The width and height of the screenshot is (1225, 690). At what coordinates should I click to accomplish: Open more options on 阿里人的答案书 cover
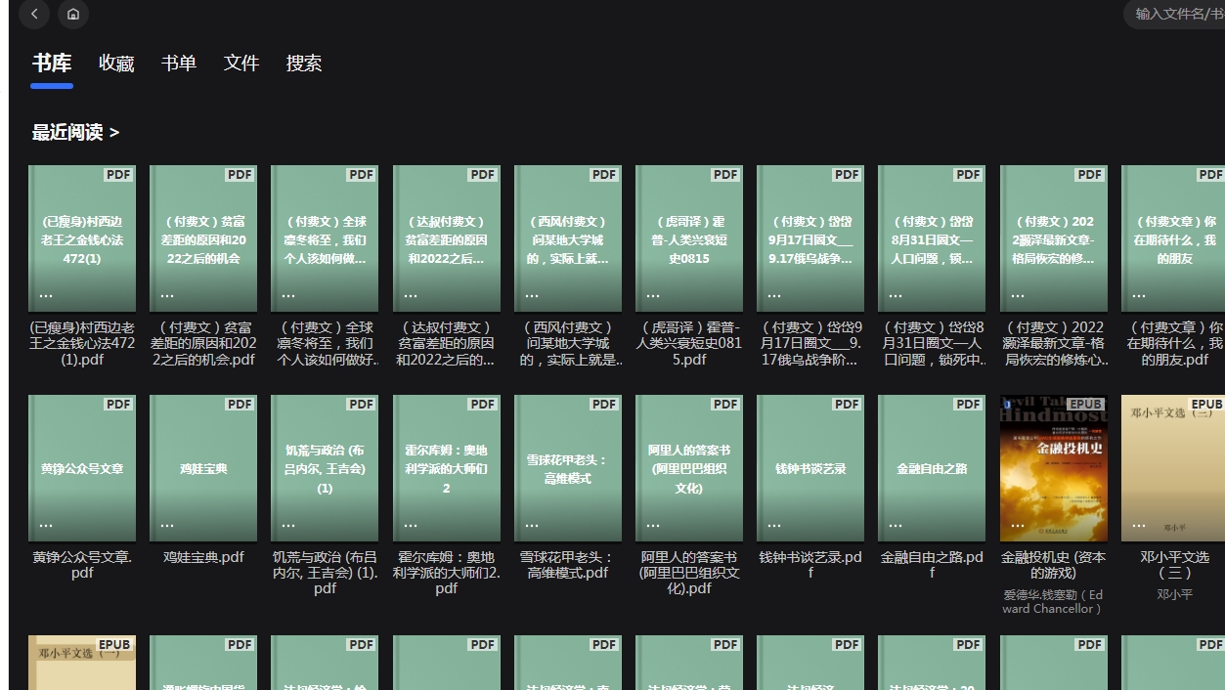(653, 526)
